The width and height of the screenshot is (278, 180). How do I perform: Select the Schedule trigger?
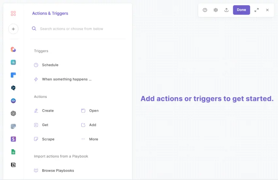pos(46,65)
